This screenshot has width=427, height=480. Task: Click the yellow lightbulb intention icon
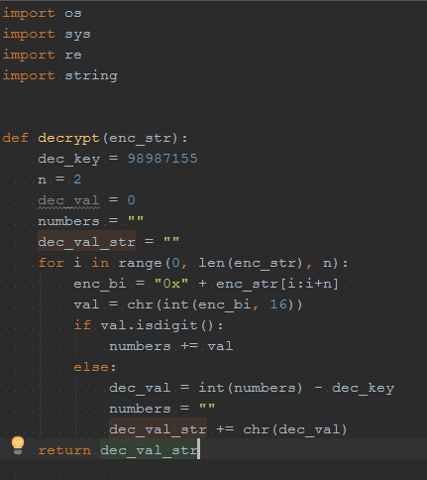pyautogui.click(x=18, y=445)
